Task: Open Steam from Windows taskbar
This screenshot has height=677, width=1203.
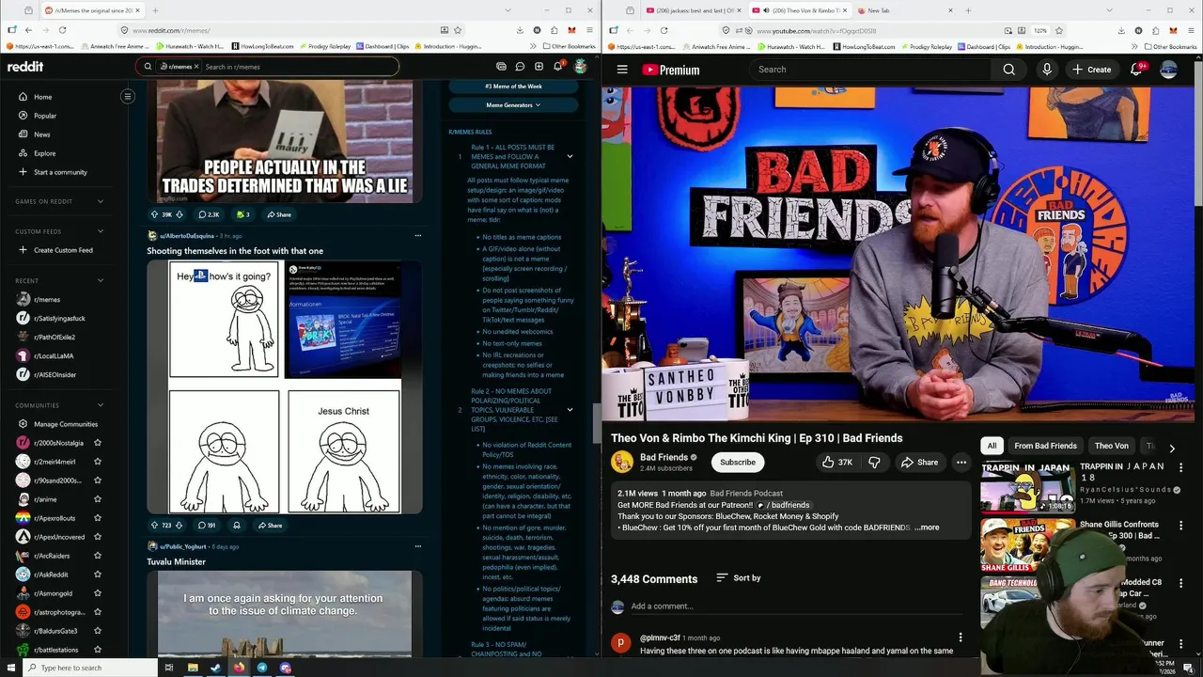Action: click(215, 668)
